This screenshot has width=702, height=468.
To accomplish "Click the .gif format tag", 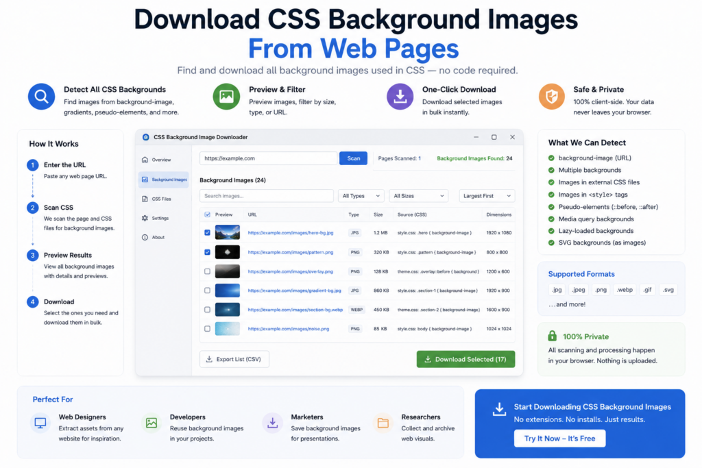I will 647,290.
